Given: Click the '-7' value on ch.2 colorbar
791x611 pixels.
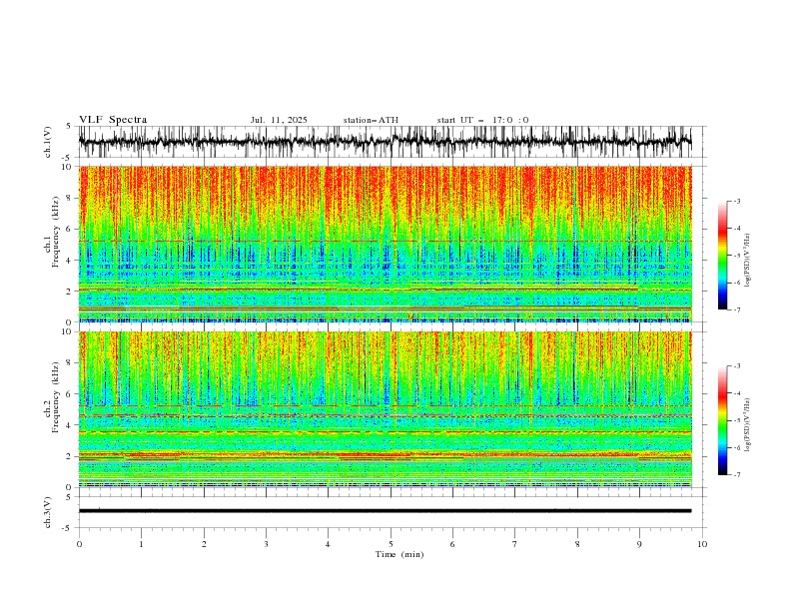Looking at the screenshot, I should tap(736, 475).
